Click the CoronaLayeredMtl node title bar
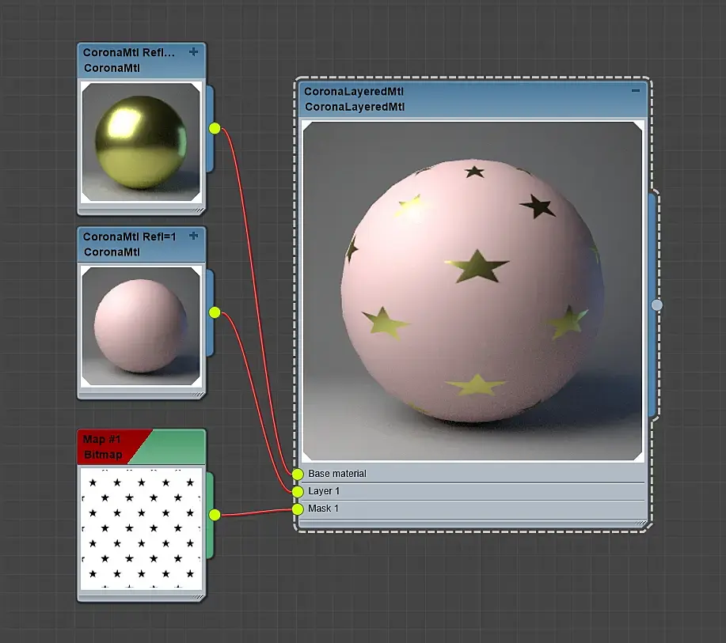Image resolution: width=726 pixels, height=643 pixels. click(473, 99)
